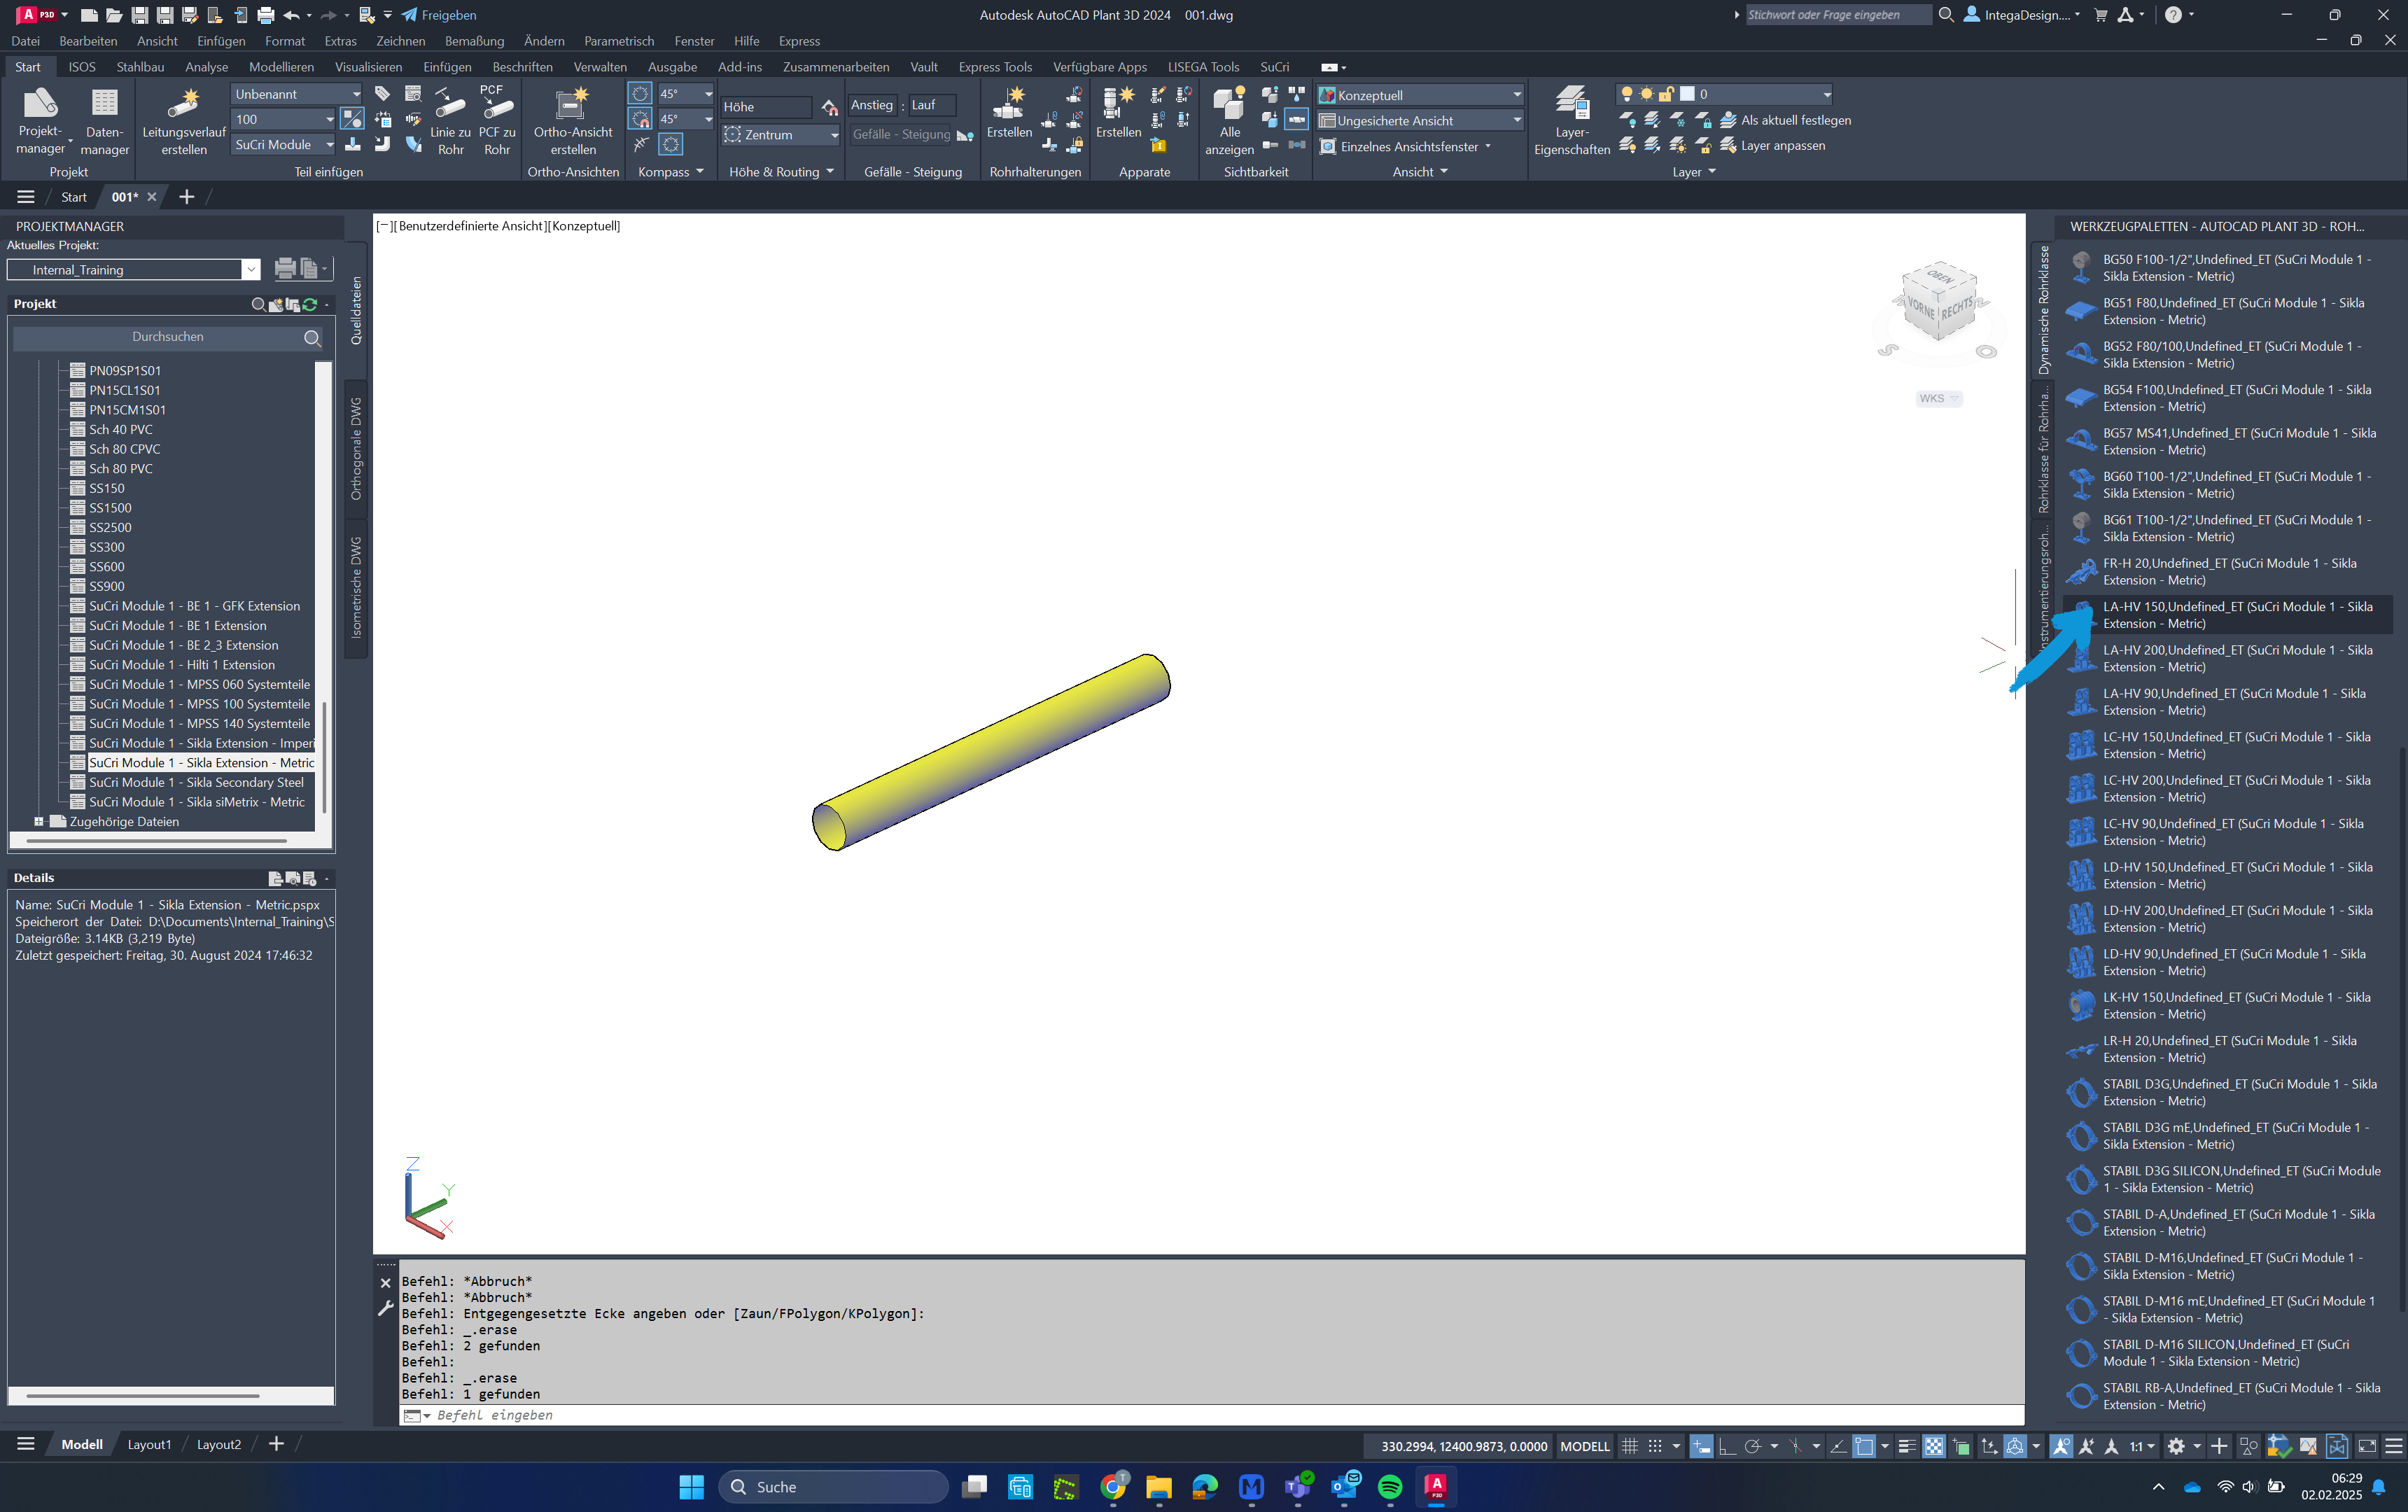Click the Start file tab

[x=74, y=197]
